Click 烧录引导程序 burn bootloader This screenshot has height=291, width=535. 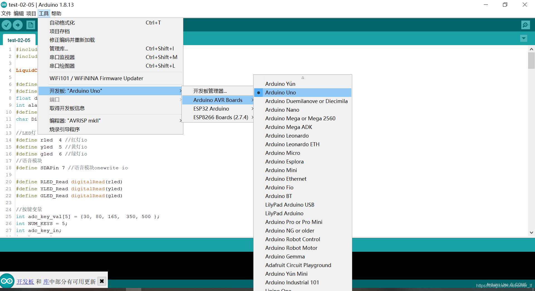(110, 129)
